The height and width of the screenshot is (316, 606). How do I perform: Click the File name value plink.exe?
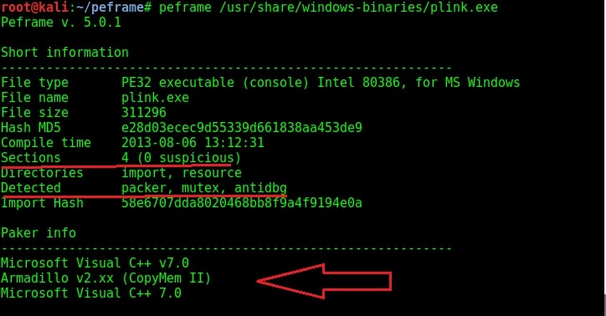[x=155, y=98]
